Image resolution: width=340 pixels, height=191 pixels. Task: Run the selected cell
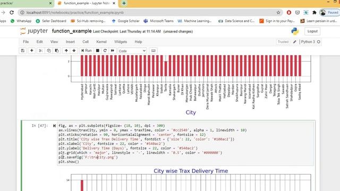point(86,51)
